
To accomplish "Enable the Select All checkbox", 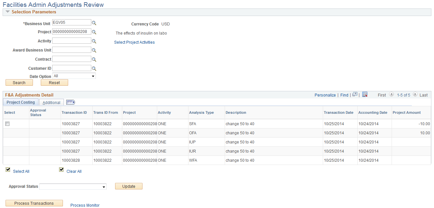I will (x=7, y=169).
